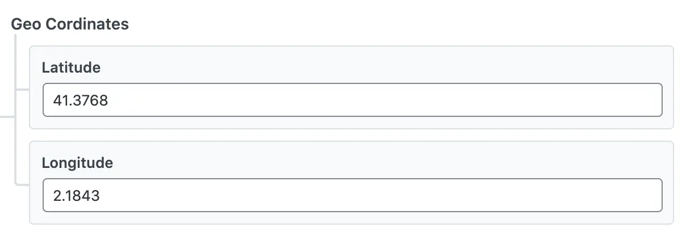
Task: Select the Geo Cordinates heading
Action: click(70, 24)
